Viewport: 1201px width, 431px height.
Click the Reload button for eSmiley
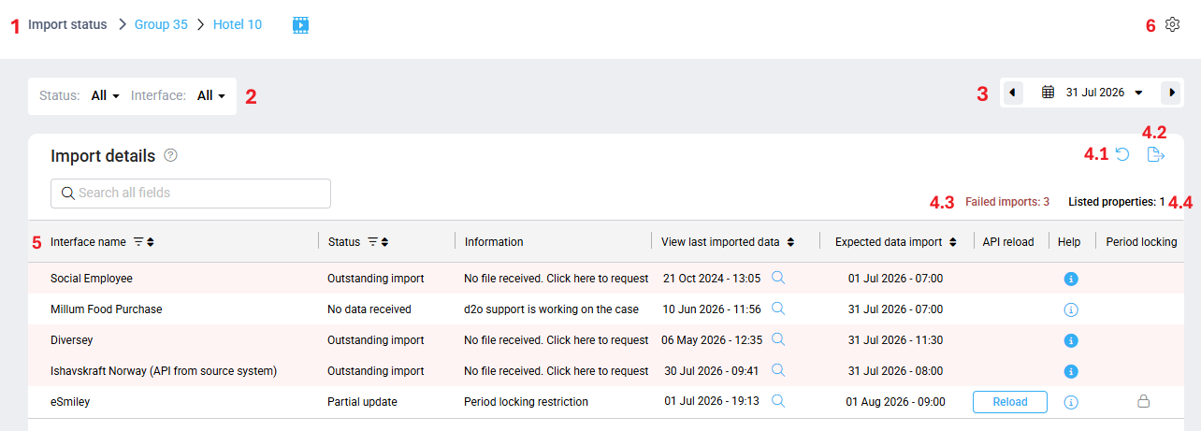point(1010,402)
